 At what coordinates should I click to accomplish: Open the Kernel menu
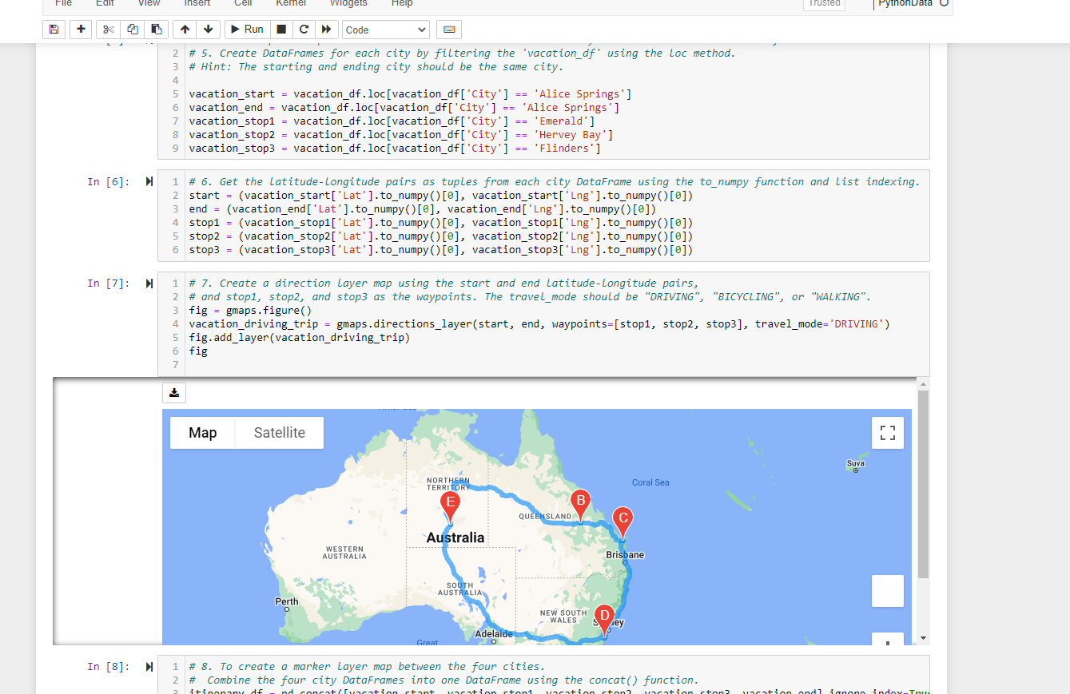tap(291, 3)
